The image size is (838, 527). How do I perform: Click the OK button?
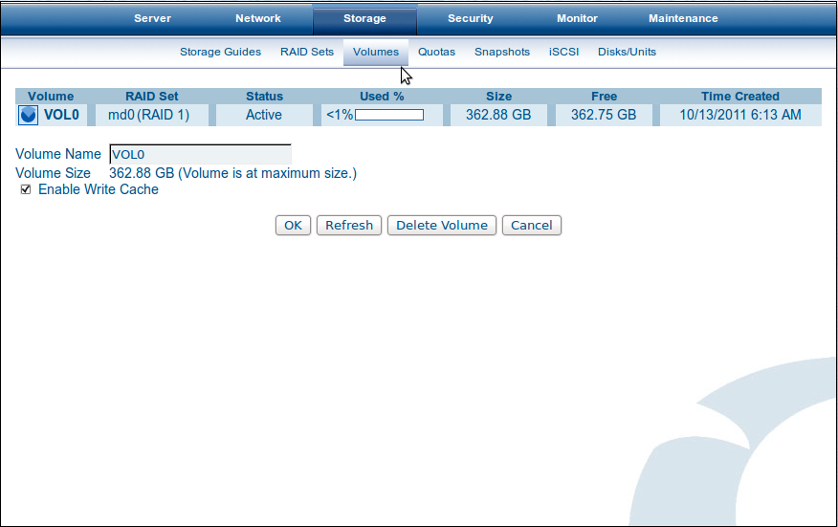293,225
